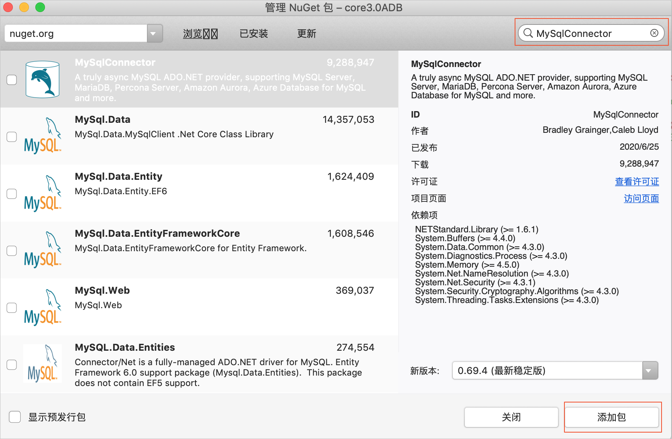Select the MySql.Data package title
The width and height of the screenshot is (672, 439).
[x=102, y=120]
